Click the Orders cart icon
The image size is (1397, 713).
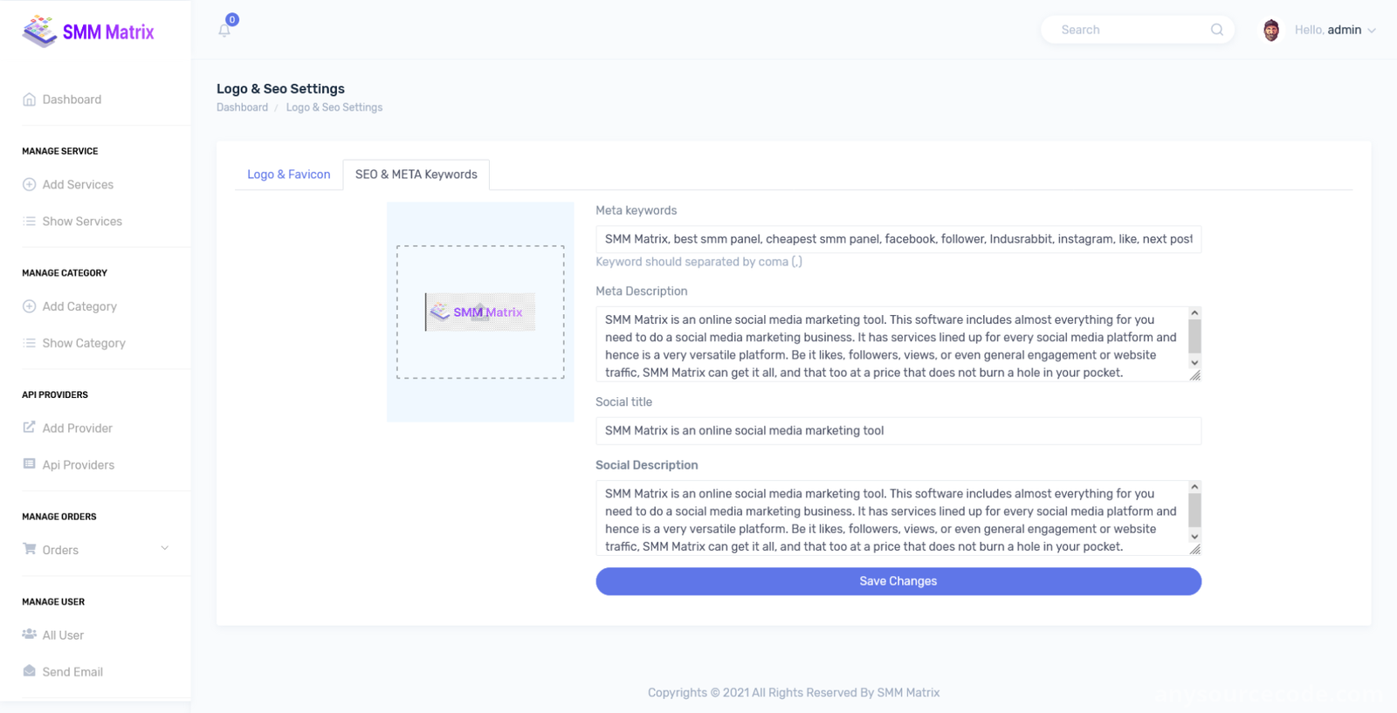(x=30, y=549)
